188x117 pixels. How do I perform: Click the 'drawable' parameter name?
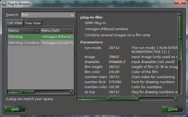click(x=92, y=62)
